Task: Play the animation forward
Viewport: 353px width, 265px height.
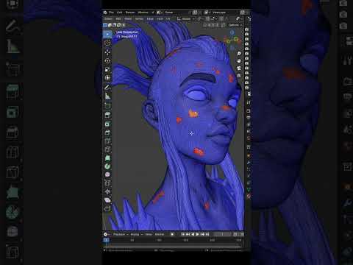Action: coord(198,234)
